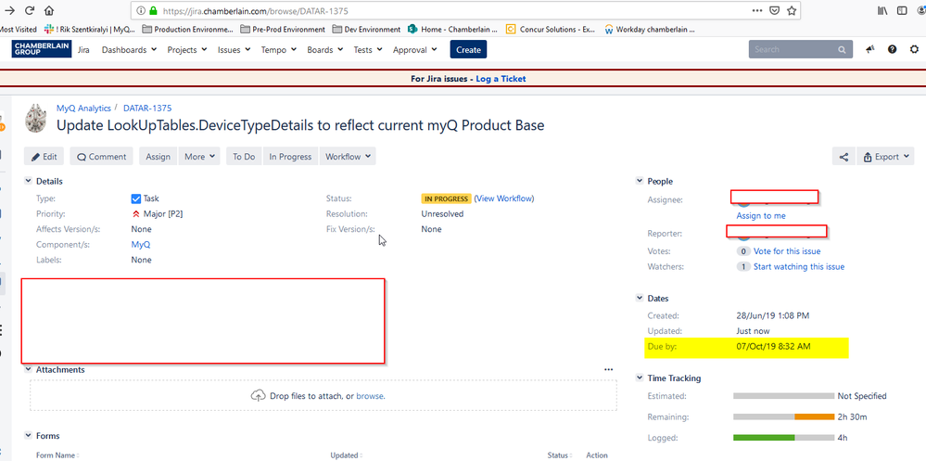Screen dimensions: 926x461
Task: Open the View Workflow link
Action: point(504,198)
